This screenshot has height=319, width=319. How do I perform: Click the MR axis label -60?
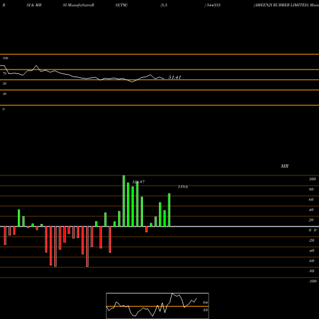pos(311,261)
